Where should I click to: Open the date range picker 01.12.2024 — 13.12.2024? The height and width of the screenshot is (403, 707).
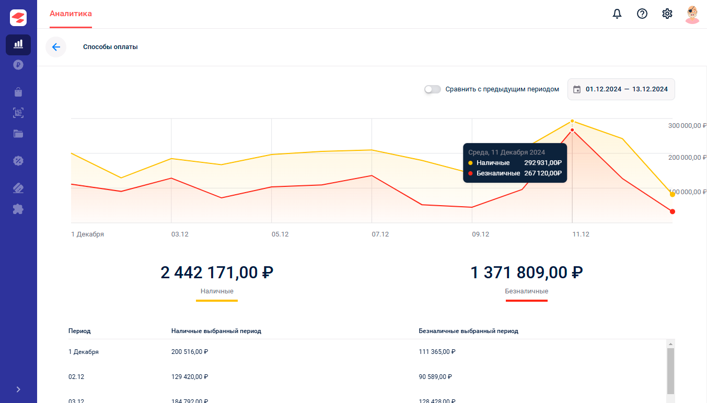[x=621, y=89]
